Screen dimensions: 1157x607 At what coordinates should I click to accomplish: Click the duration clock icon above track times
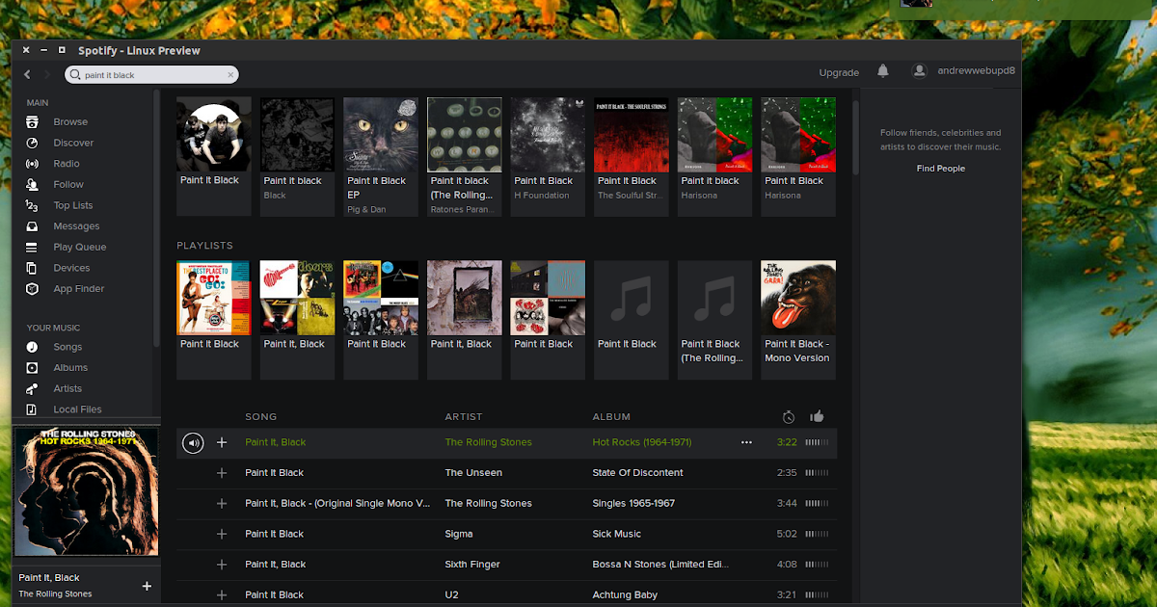pos(789,416)
